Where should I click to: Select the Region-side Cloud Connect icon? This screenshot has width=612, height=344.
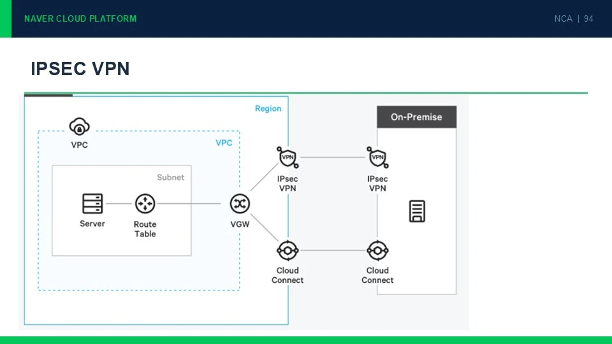(288, 250)
